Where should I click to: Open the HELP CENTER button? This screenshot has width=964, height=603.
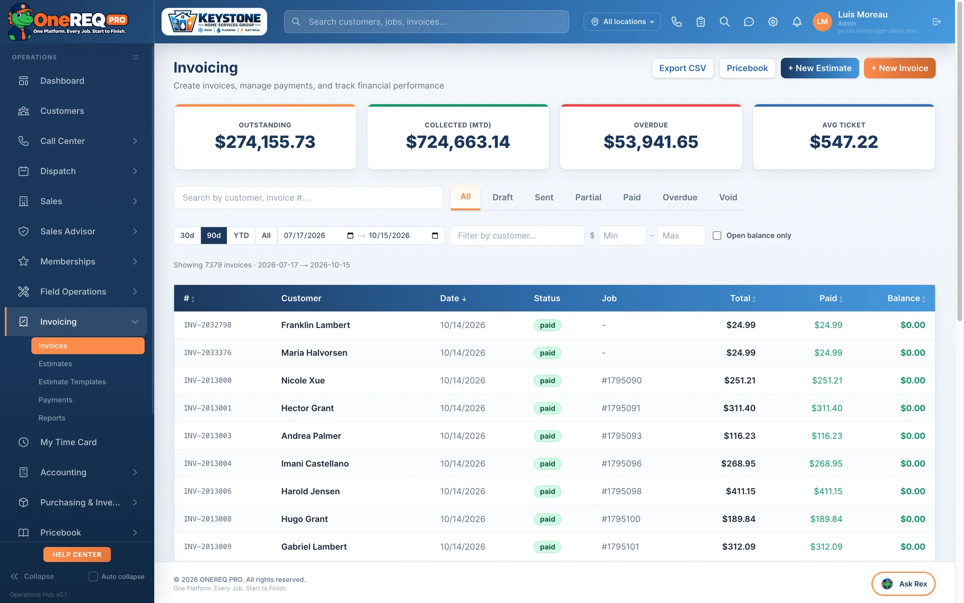point(77,554)
